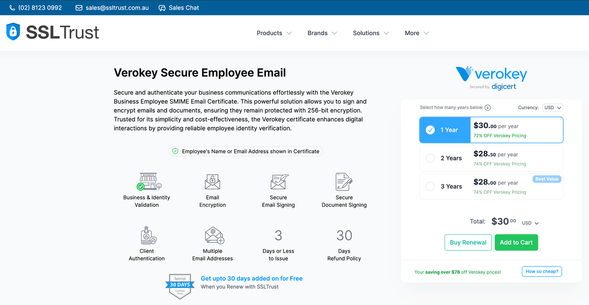Viewport: 589px width, 305px height.
Task: Click the Secure Email Signing icon
Action: click(279, 182)
